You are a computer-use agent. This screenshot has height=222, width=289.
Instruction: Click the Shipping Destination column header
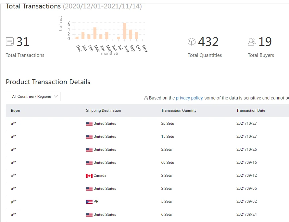103,111
